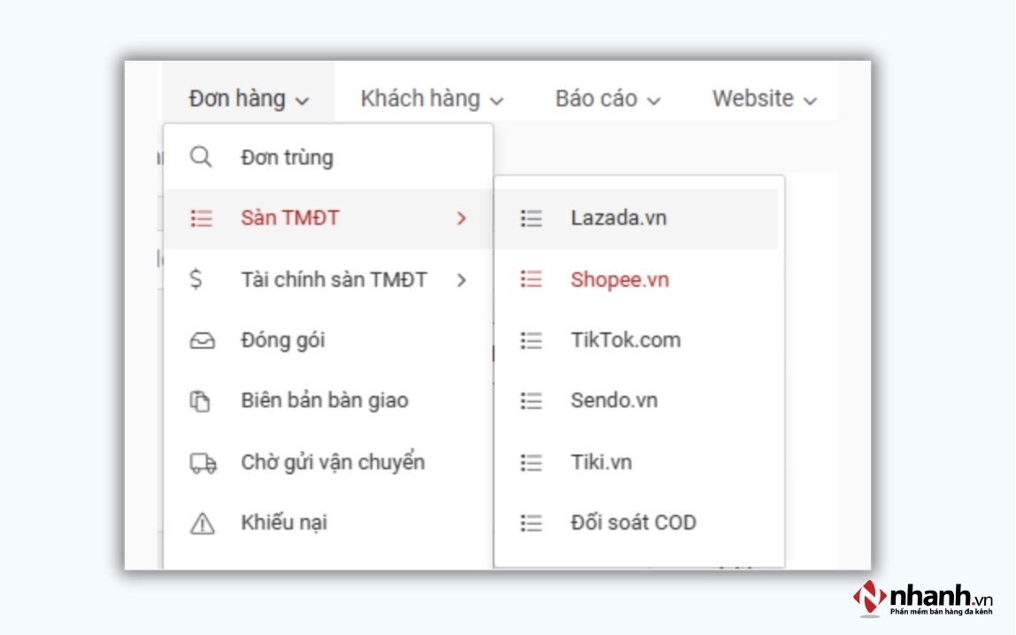Click the envelope icon beside Đóng gói
The image size is (1016, 635).
[x=201, y=339]
